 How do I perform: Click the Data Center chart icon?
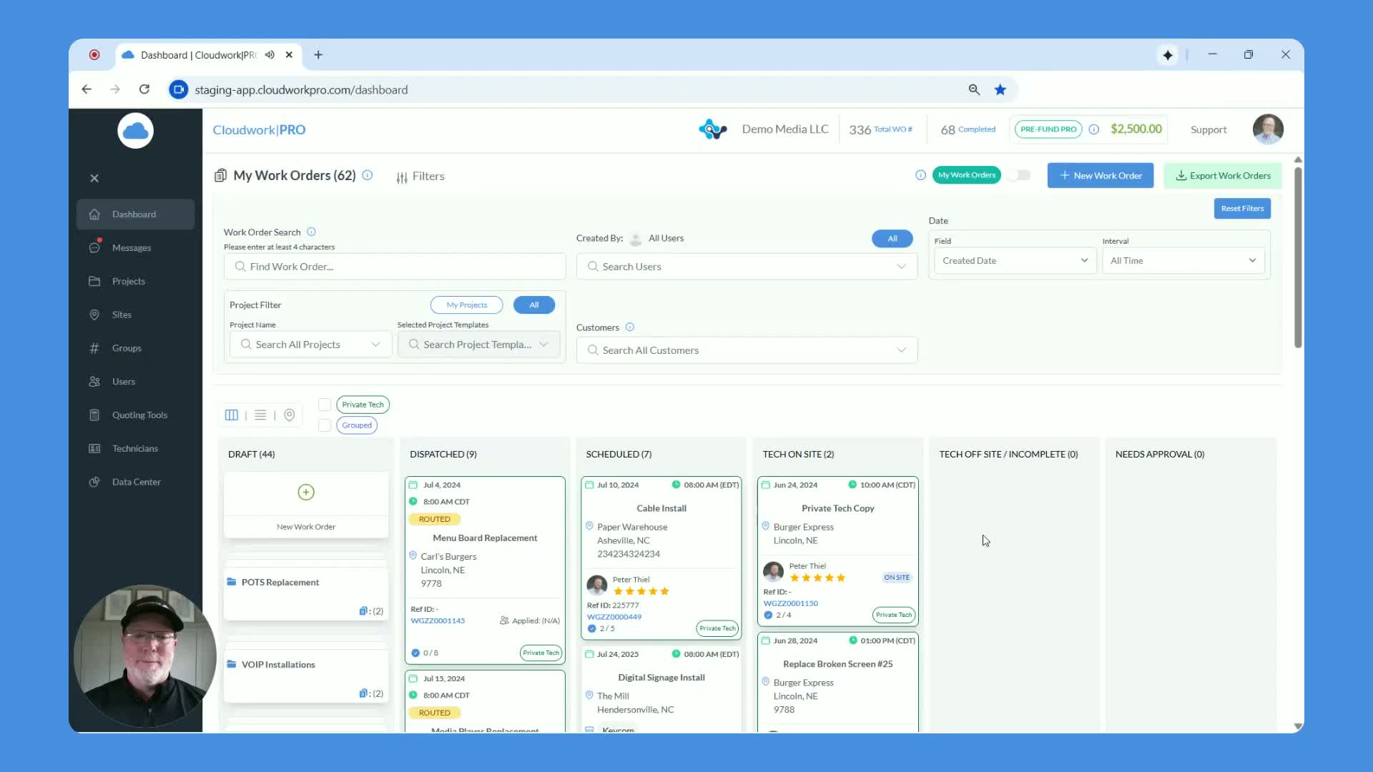(94, 482)
